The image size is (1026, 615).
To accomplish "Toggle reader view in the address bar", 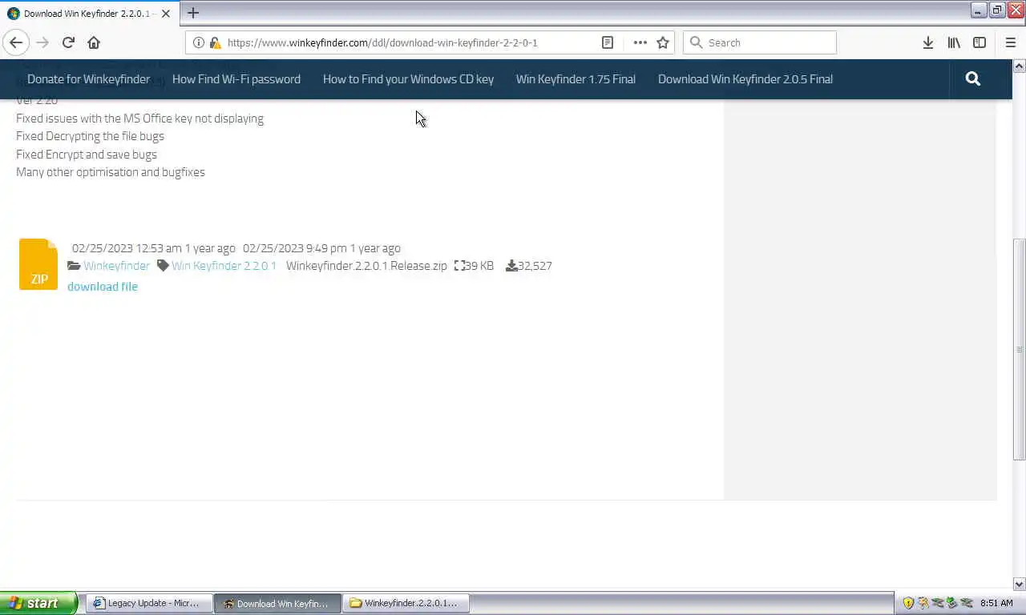I will (608, 42).
